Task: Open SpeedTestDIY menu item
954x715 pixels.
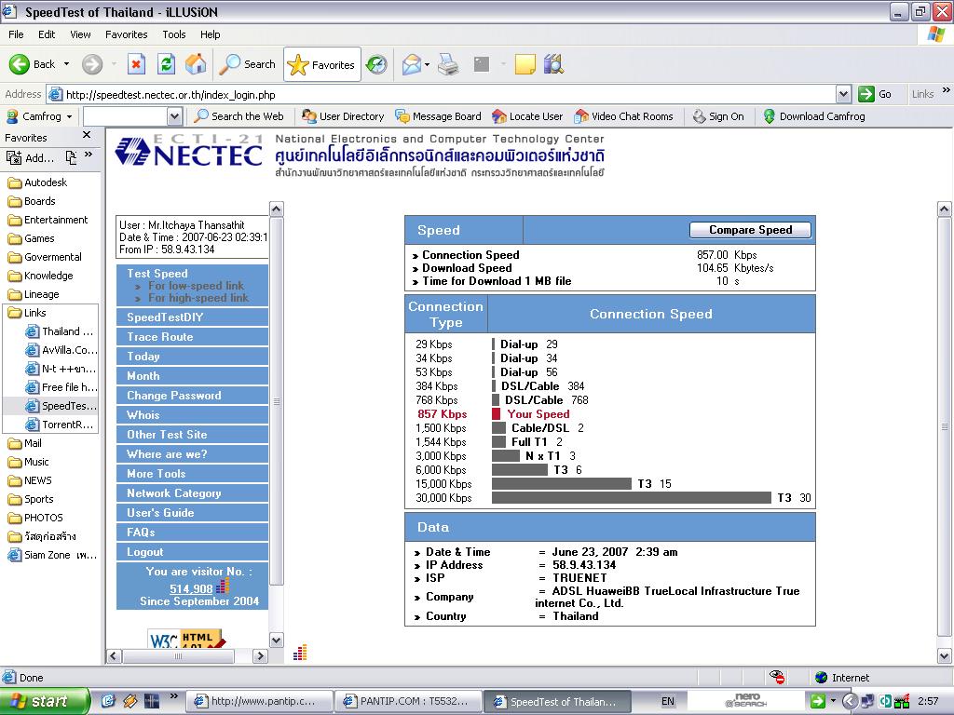Action: pyautogui.click(x=192, y=317)
